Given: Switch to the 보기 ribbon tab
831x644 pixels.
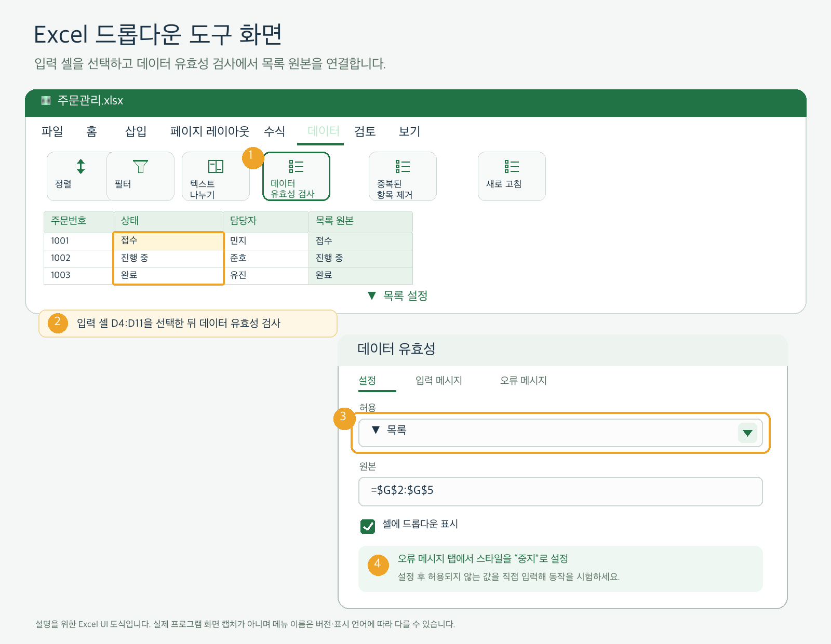Looking at the screenshot, I should coord(410,131).
